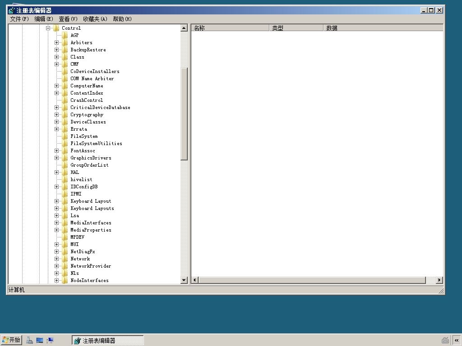Expand the NetworkProvider node
The width and height of the screenshot is (462, 346).
click(56, 266)
